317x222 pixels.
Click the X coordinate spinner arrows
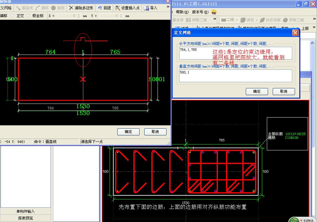click(x=79, y=16)
